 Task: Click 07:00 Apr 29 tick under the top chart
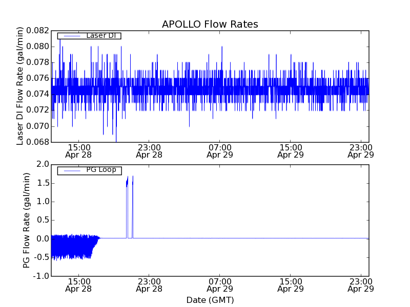tap(220, 150)
